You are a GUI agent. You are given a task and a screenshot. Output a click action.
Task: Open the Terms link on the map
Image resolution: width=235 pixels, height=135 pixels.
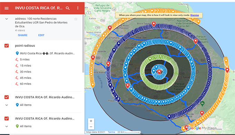(x=111, y=132)
